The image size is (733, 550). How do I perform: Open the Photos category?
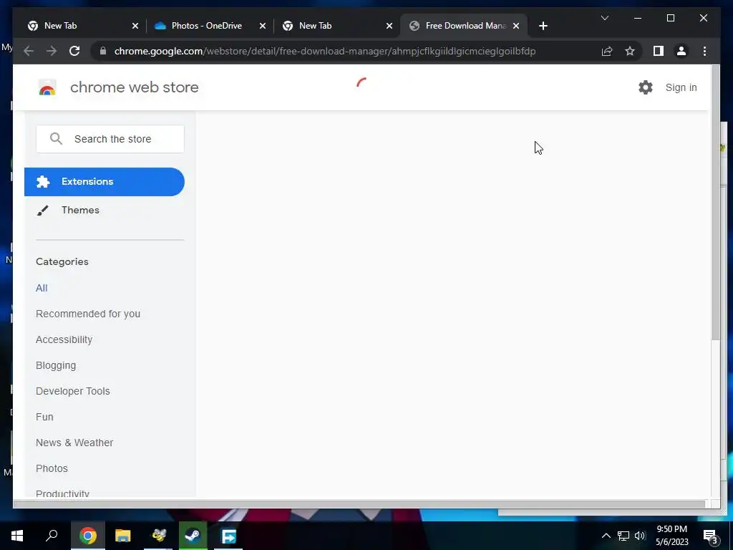52,468
